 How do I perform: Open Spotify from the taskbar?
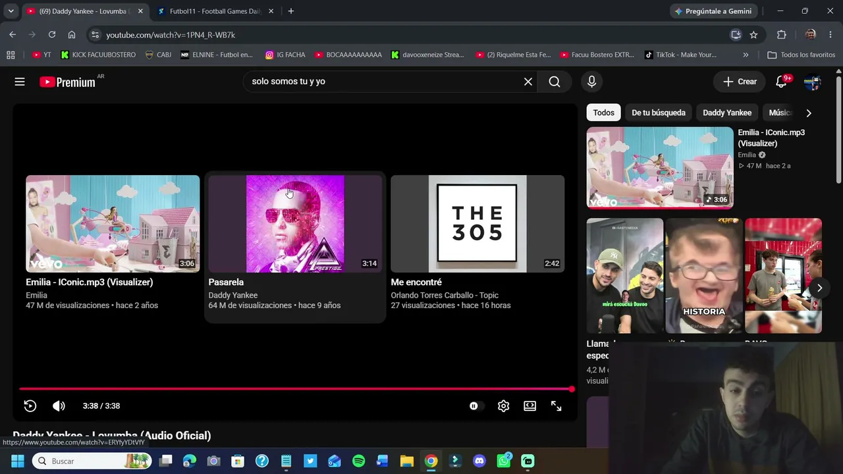[358, 461]
